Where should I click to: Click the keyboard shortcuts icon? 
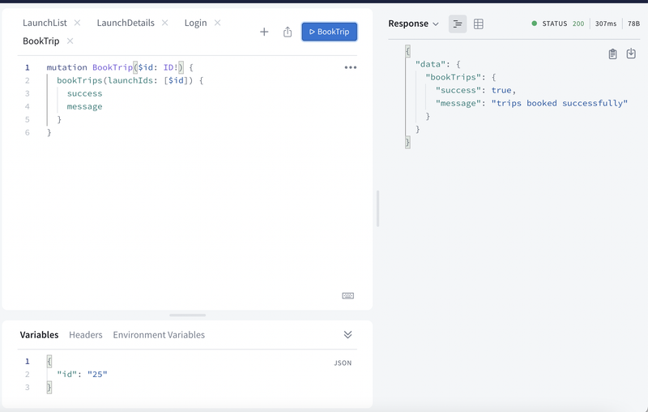click(x=348, y=296)
